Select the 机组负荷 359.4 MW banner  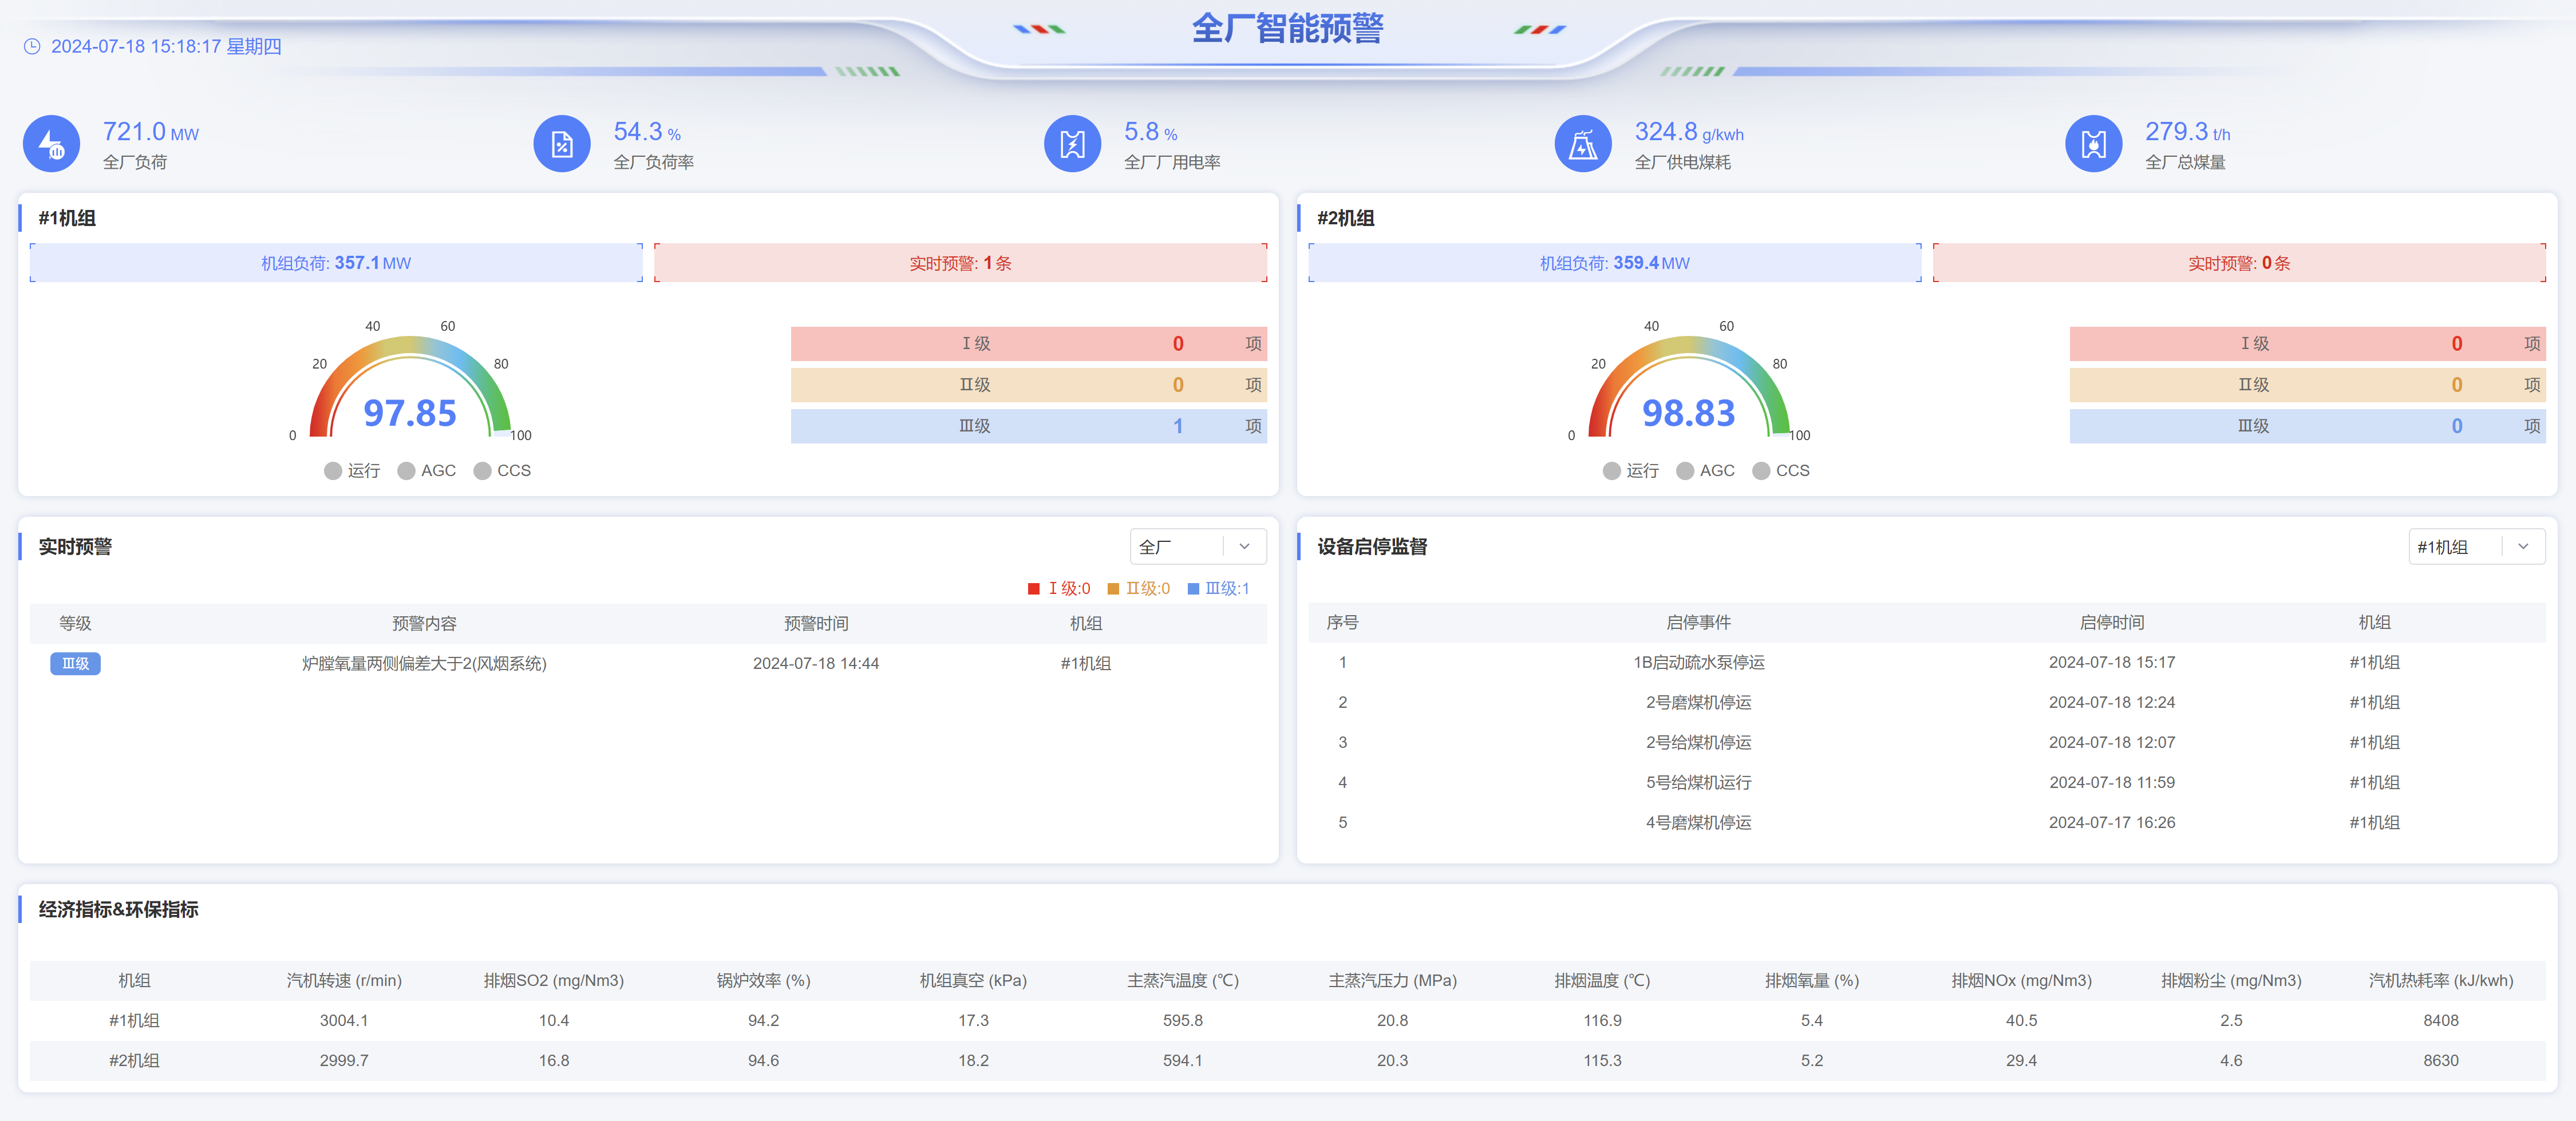pyautogui.click(x=1614, y=263)
